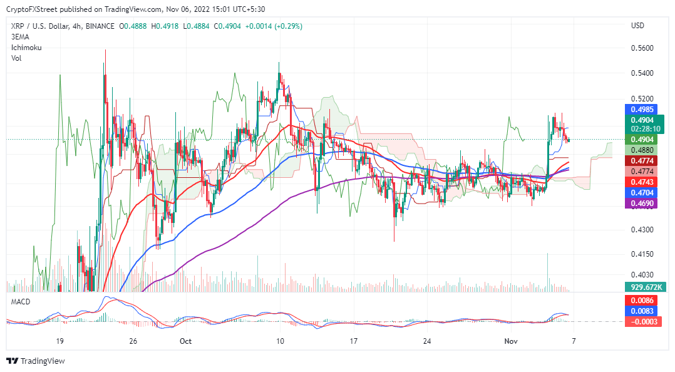Select the MACD pane title
Screen dimensions: 675x372
(x=19, y=302)
